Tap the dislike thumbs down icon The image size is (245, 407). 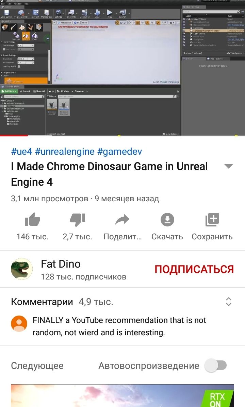pos(78,220)
